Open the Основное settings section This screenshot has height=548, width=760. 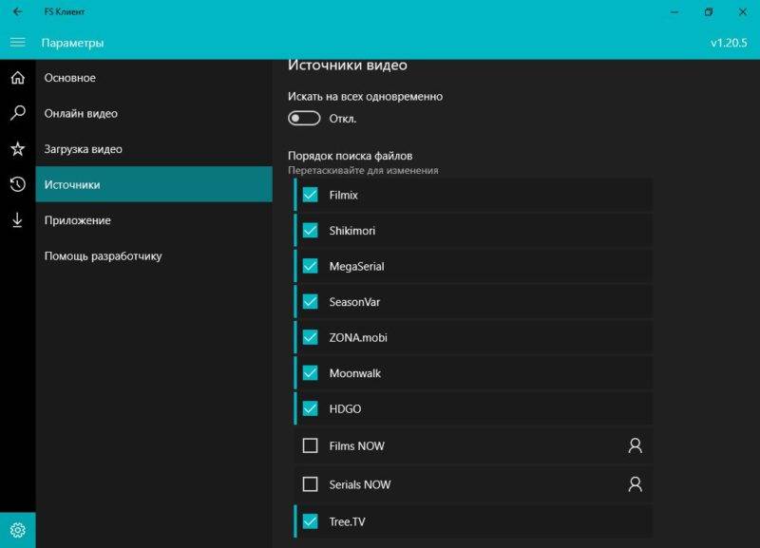(154, 78)
